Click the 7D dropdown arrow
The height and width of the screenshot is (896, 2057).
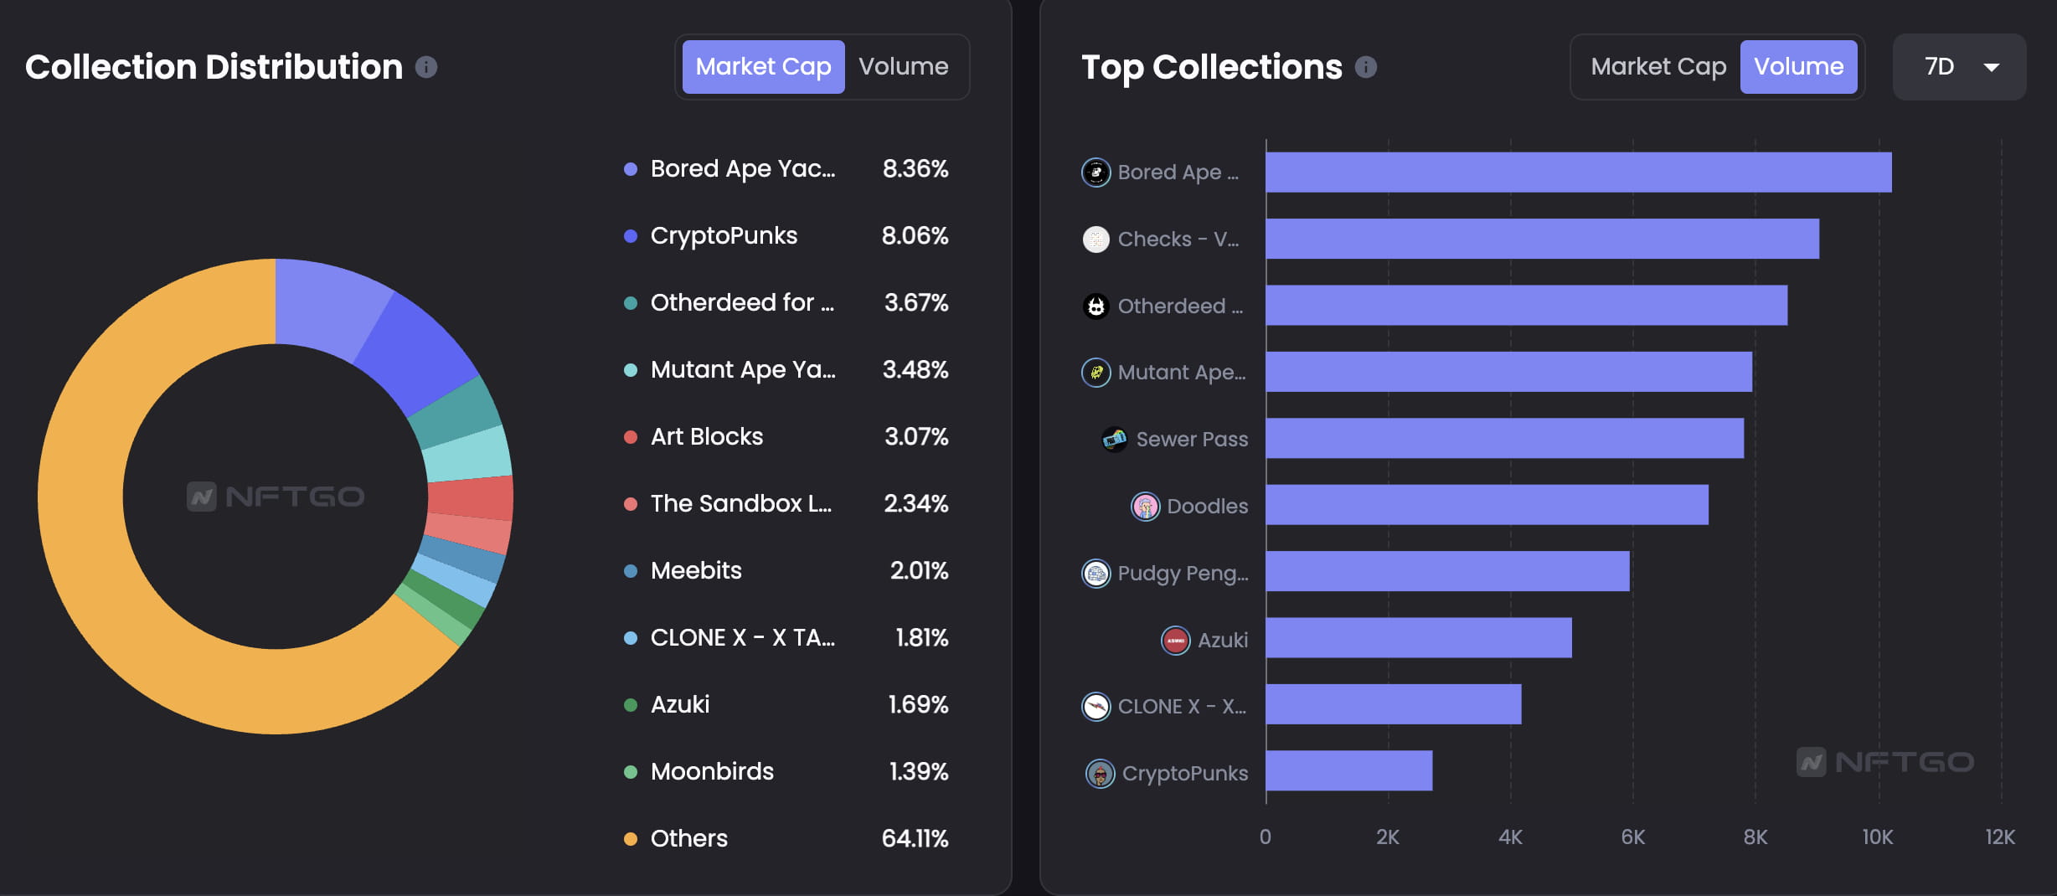pos(1992,67)
